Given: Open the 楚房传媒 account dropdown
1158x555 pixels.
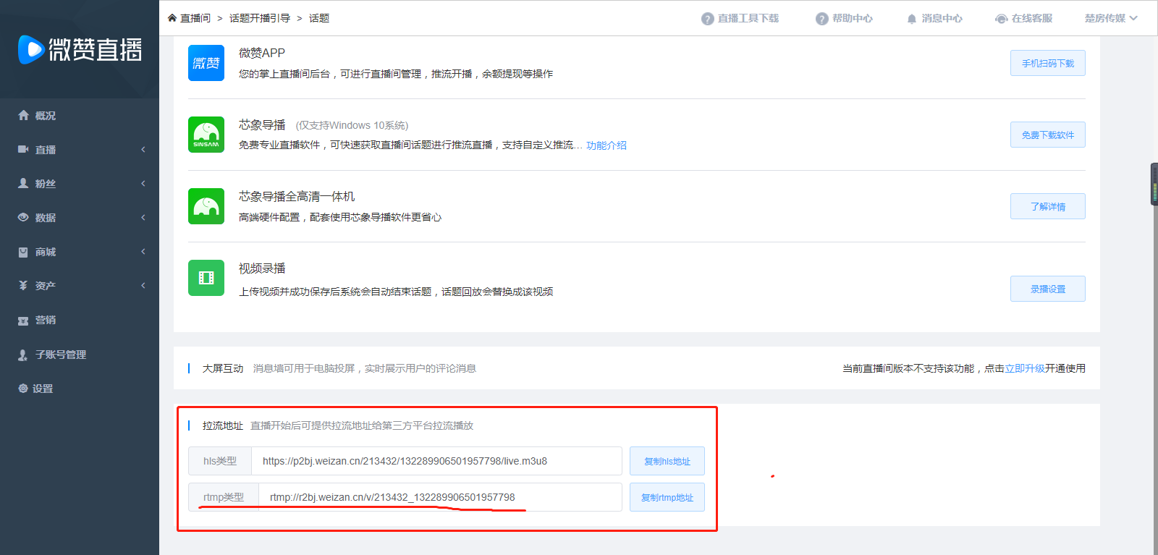Looking at the screenshot, I should 1111,18.
